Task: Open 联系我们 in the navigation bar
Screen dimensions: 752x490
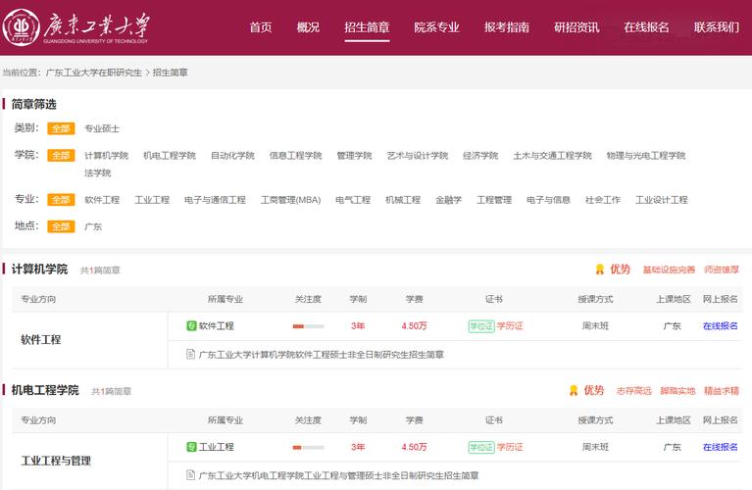Action: point(717,27)
